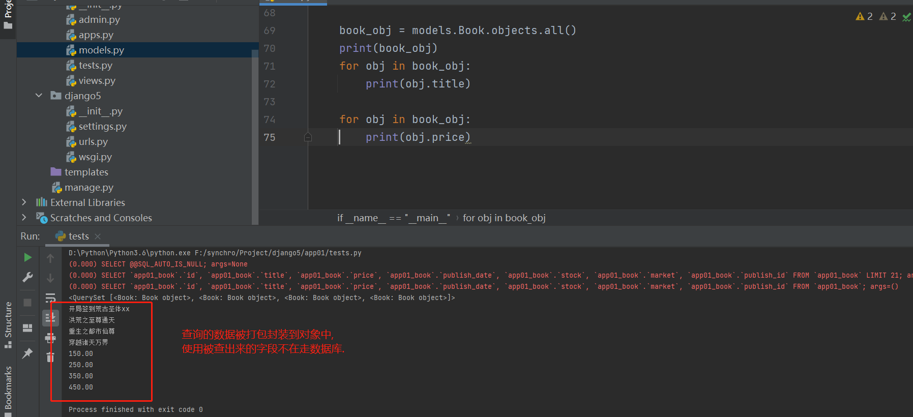Click the console line 重生之都市仙尊
Screen dimensions: 913x417
click(x=92, y=331)
